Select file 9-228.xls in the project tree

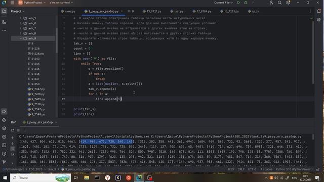36,54
